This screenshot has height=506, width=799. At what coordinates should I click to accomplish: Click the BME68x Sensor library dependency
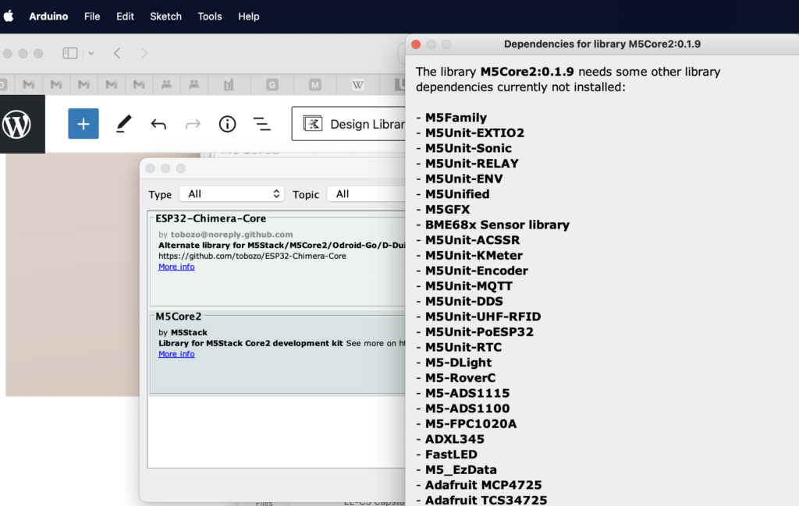497,225
